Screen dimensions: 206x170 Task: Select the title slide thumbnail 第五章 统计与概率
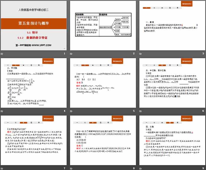coord(34,26)
